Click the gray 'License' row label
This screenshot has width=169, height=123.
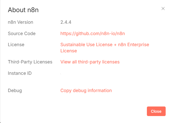16,45
